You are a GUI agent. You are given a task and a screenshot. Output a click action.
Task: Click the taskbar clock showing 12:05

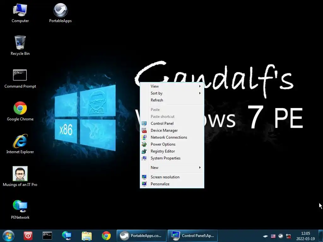point(305,236)
